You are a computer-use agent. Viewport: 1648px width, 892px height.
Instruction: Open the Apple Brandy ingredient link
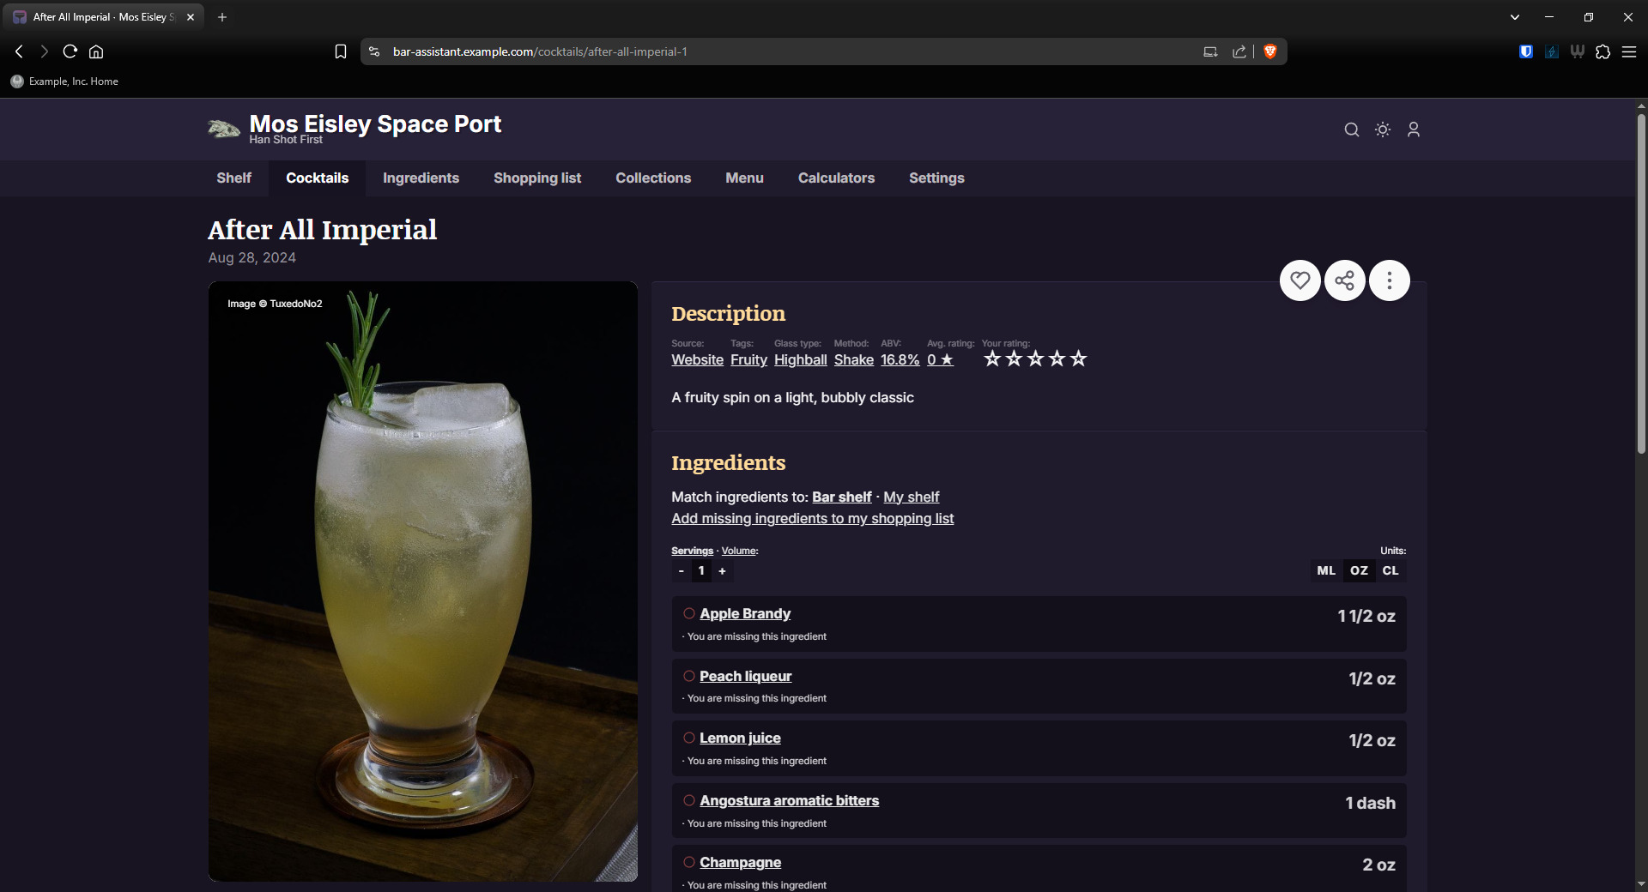click(744, 613)
